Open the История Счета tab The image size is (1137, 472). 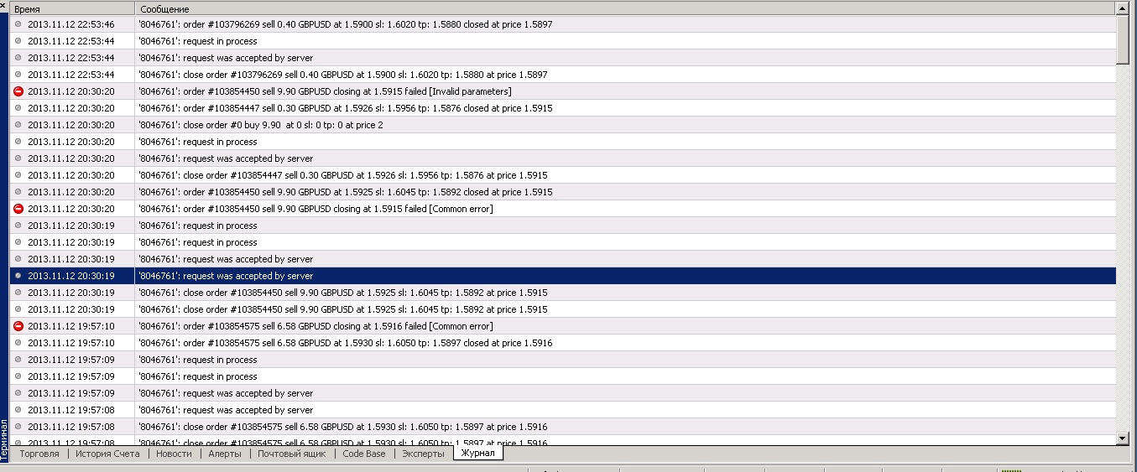107,454
